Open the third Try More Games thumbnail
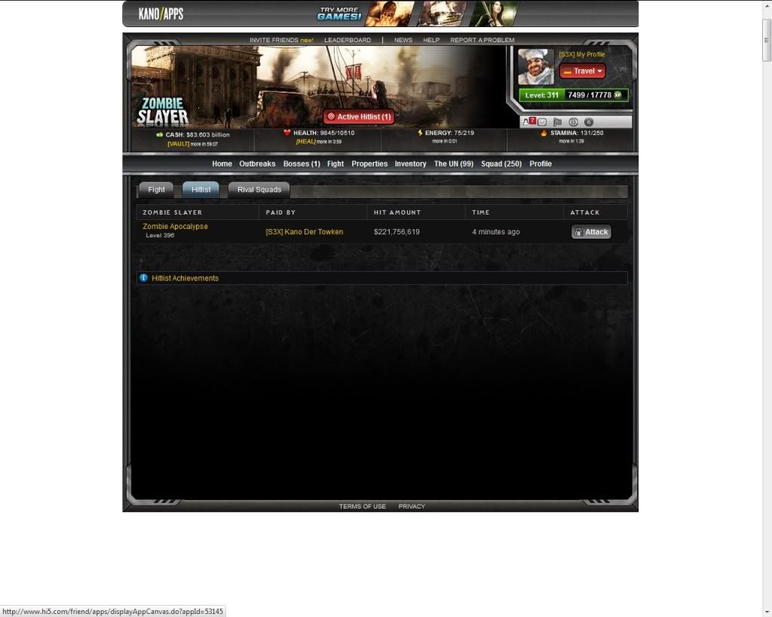 (494, 14)
